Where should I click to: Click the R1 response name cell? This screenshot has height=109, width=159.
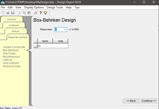(45, 46)
